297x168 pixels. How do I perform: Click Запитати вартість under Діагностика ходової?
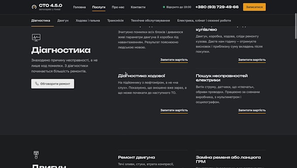click(174, 110)
